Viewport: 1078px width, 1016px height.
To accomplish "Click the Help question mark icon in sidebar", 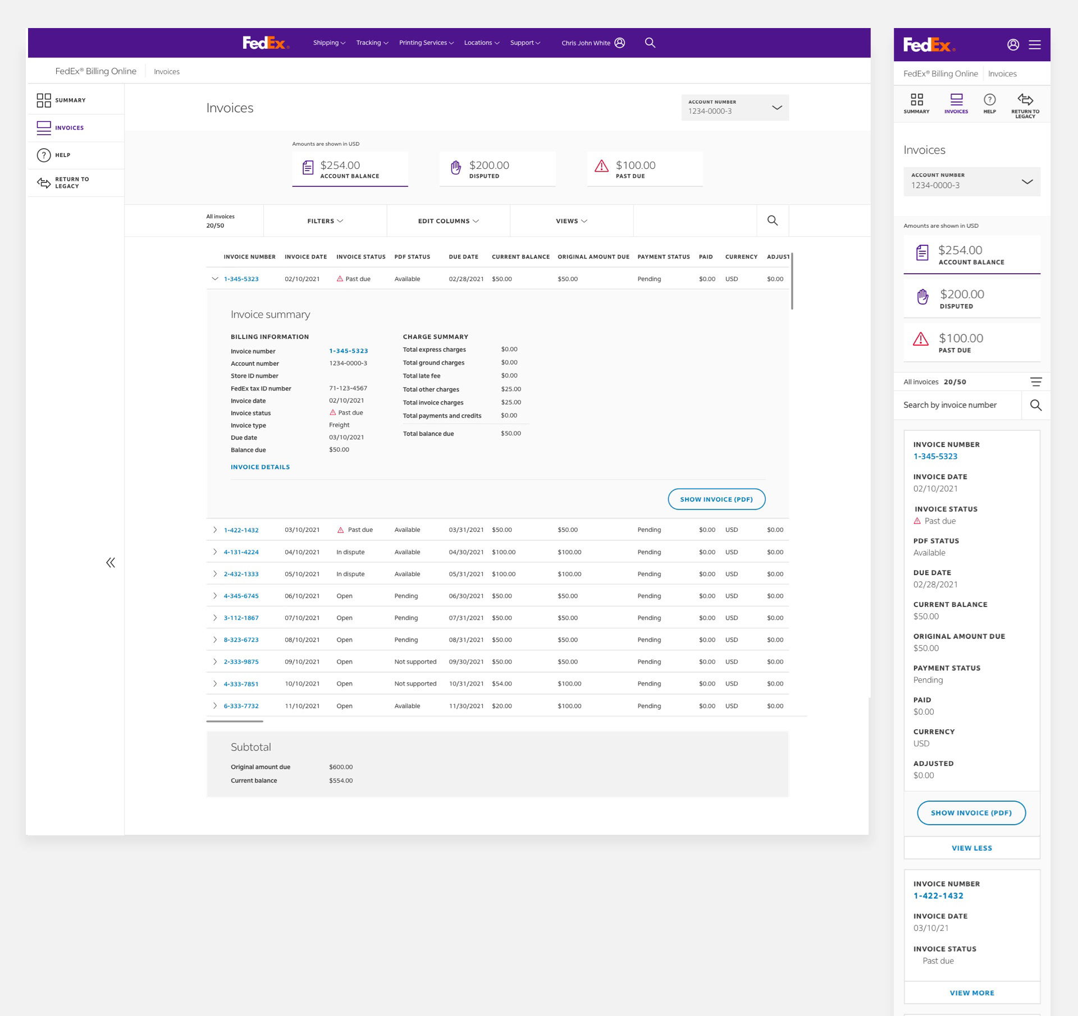I will 44,155.
